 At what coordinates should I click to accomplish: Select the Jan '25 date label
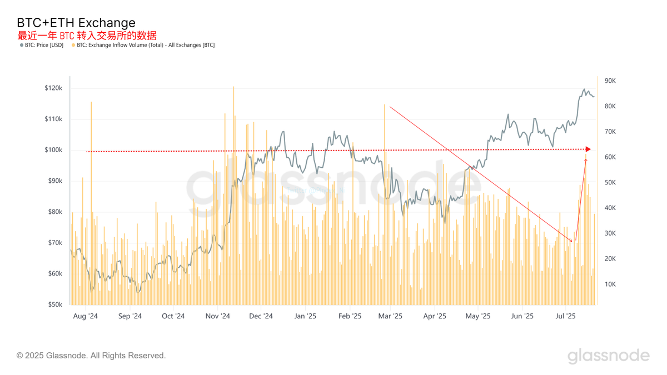tap(305, 316)
